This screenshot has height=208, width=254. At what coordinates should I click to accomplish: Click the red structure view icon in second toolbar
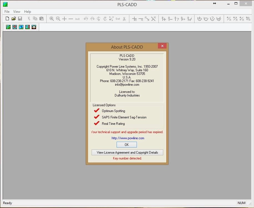[x=15, y=27]
